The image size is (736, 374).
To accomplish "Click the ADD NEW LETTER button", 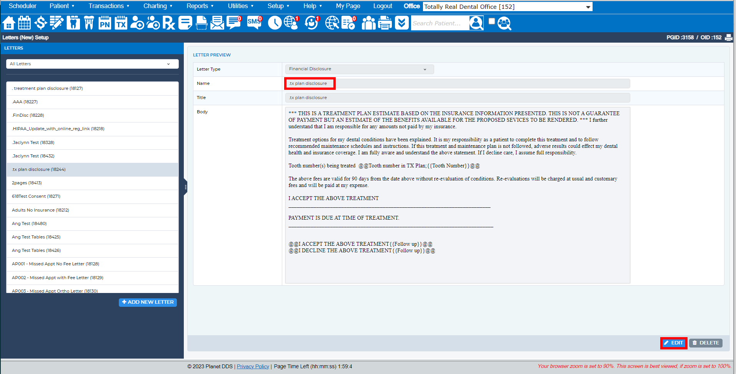I will (x=148, y=302).
